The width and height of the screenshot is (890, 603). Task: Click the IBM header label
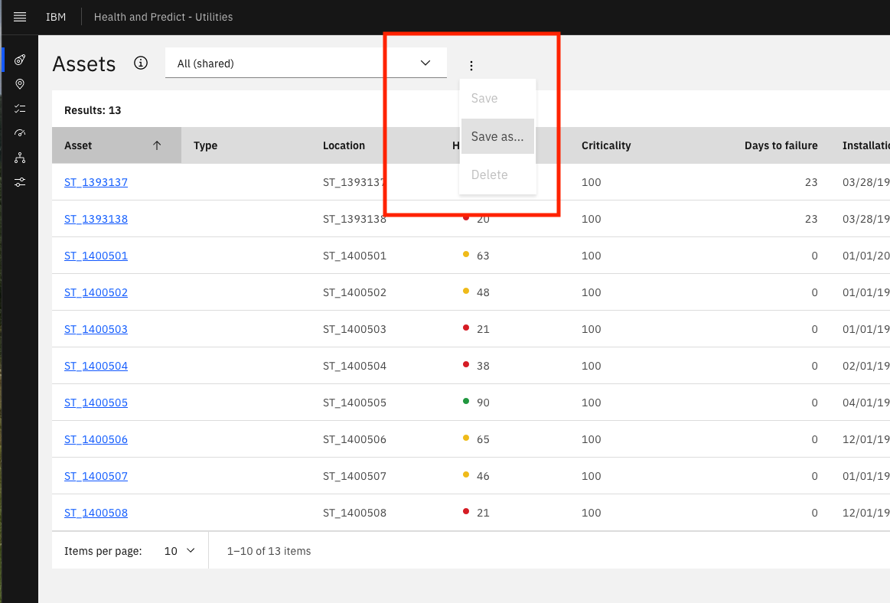coord(56,17)
